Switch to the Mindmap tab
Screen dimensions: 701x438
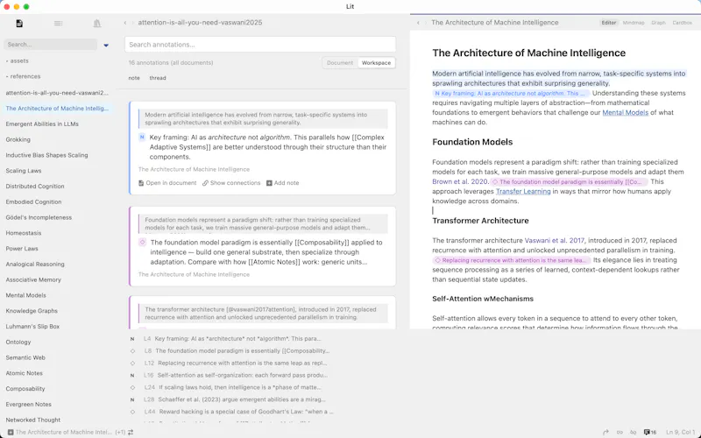(634, 23)
